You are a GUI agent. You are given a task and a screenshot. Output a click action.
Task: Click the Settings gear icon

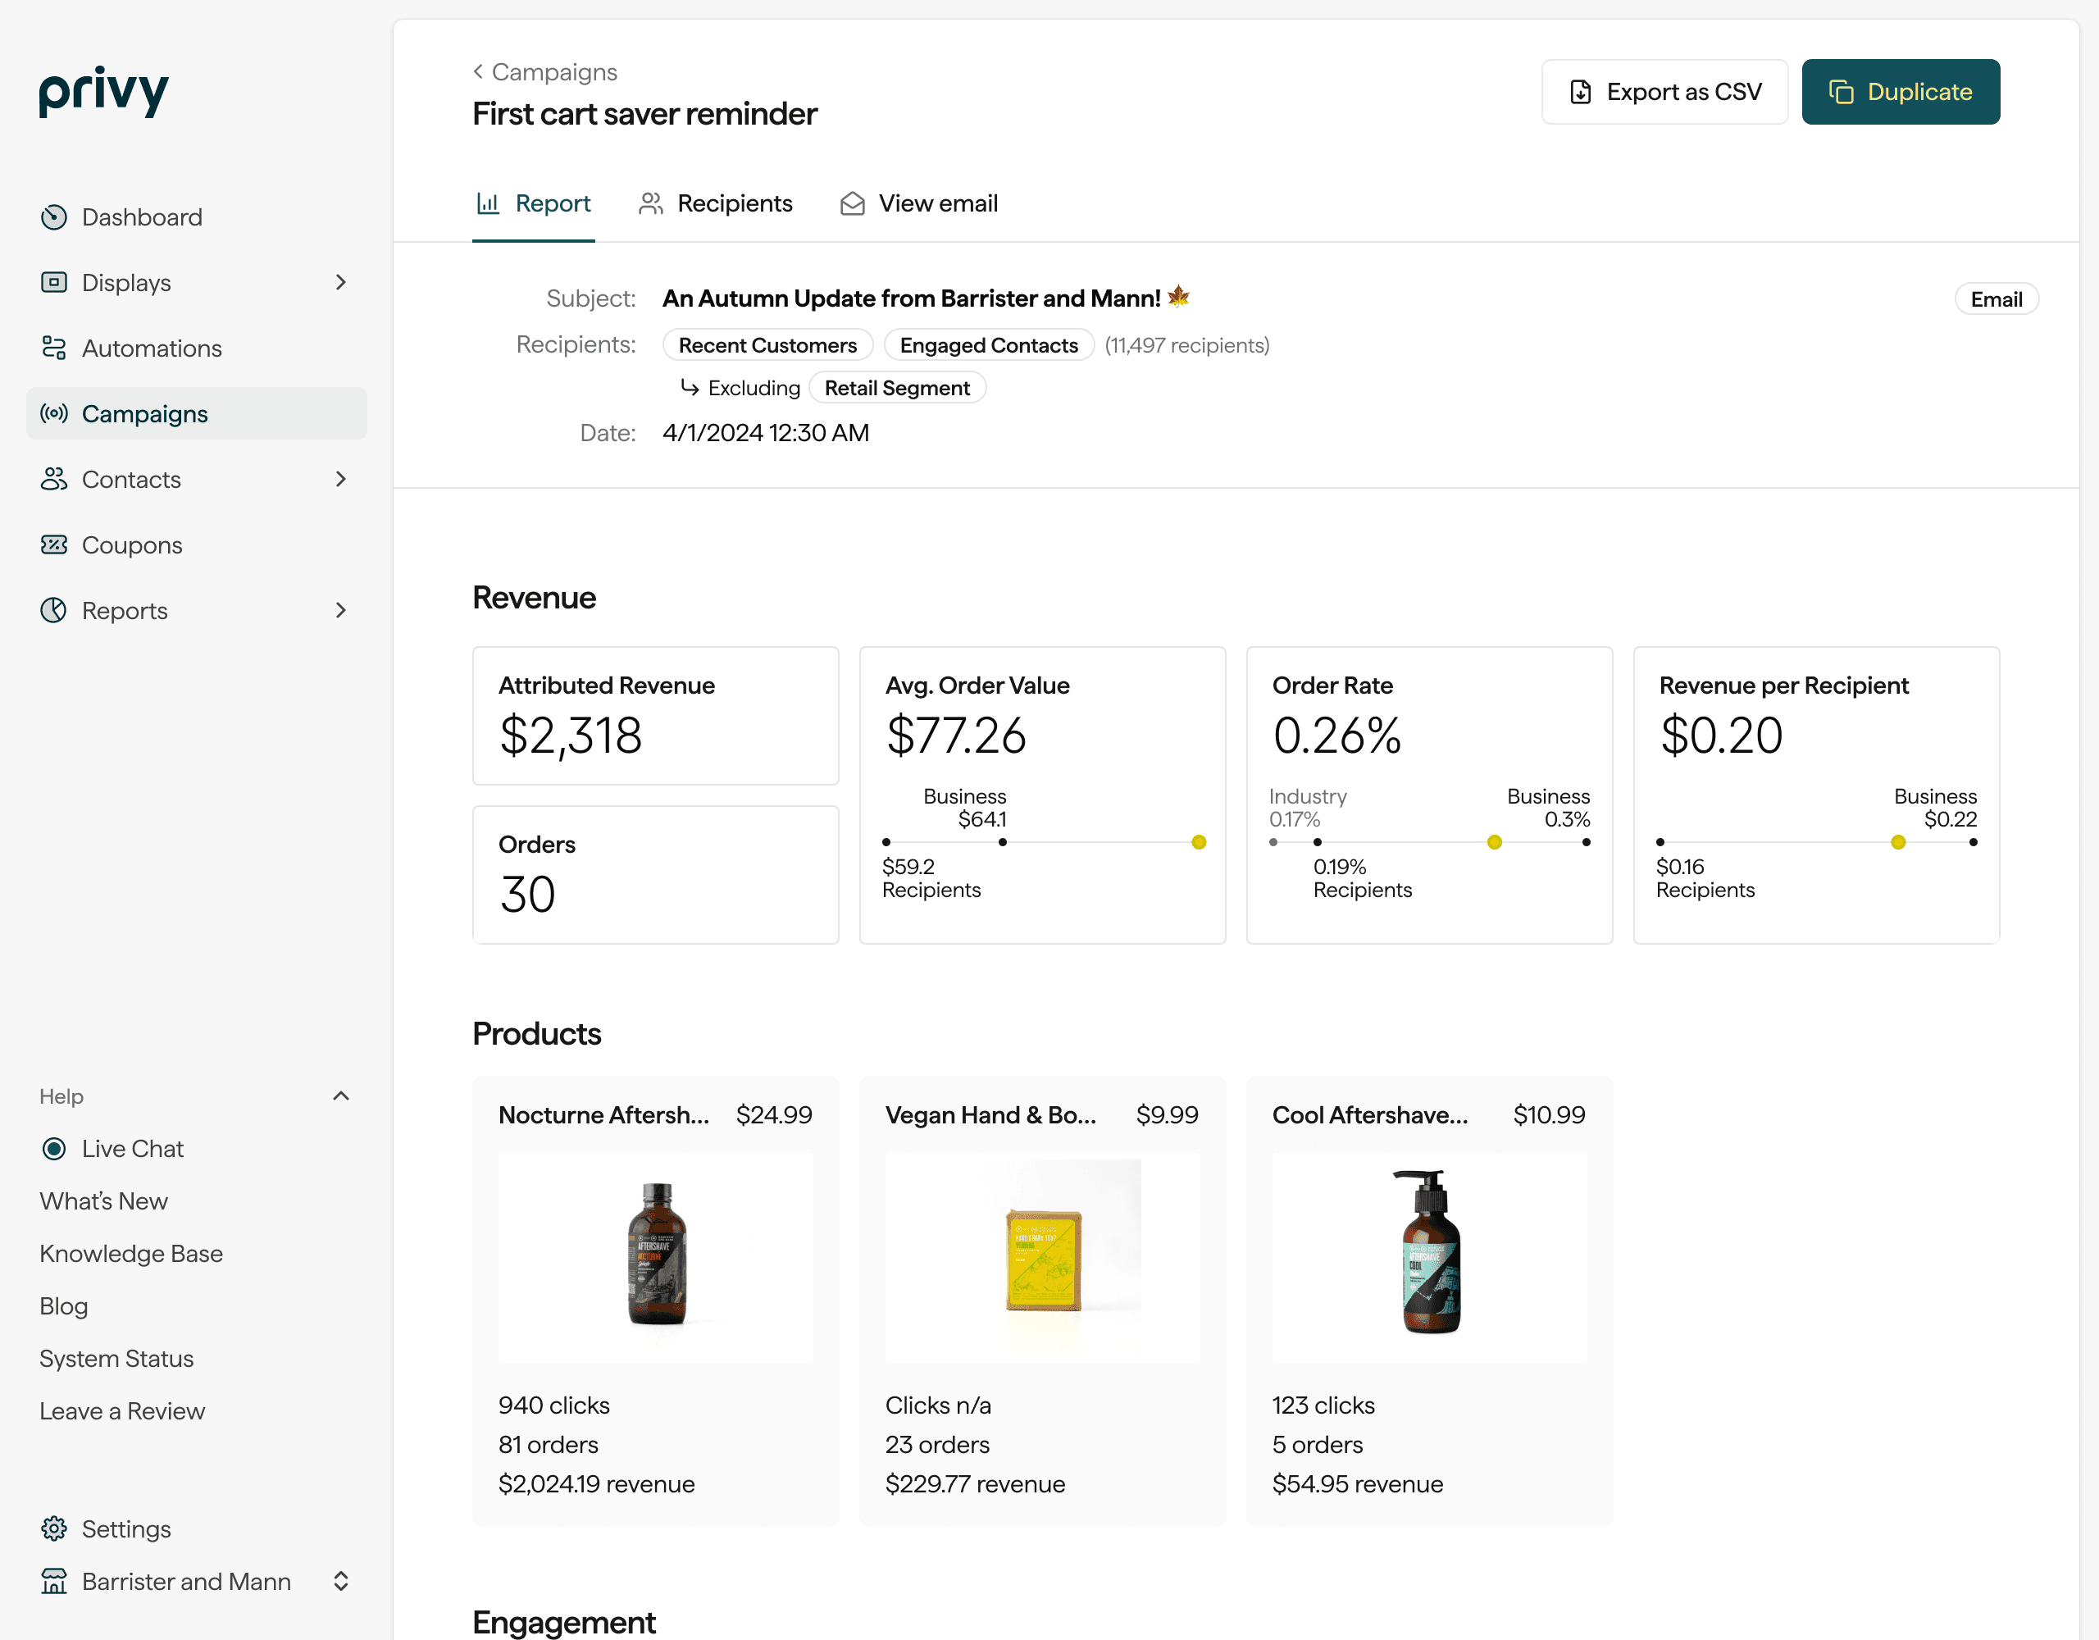[x=54, y=1528]
